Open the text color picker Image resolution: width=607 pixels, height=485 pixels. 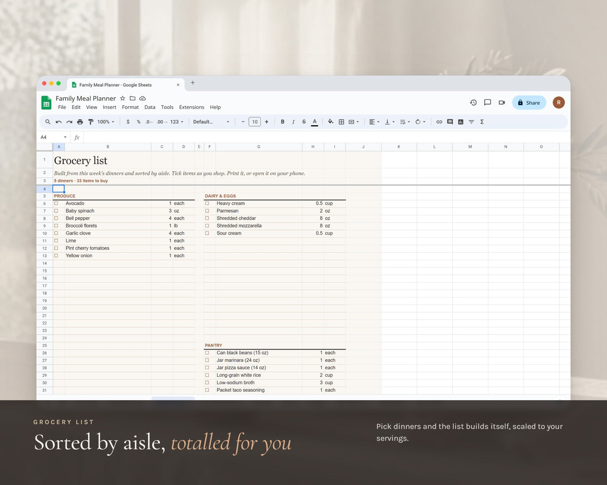click(315, 122)
